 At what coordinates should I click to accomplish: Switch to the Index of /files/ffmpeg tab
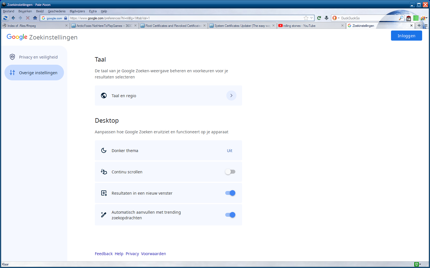point(35,25)
